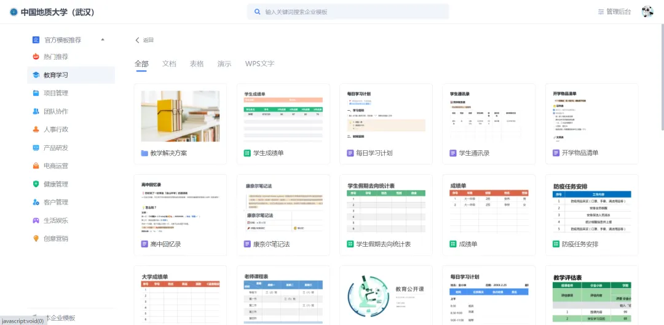Image resolution: width=664 pixels, height=325 pixels.
Task: Click the 团队协作 people icon
Action: pyautogui.click(x=36, y=111)
